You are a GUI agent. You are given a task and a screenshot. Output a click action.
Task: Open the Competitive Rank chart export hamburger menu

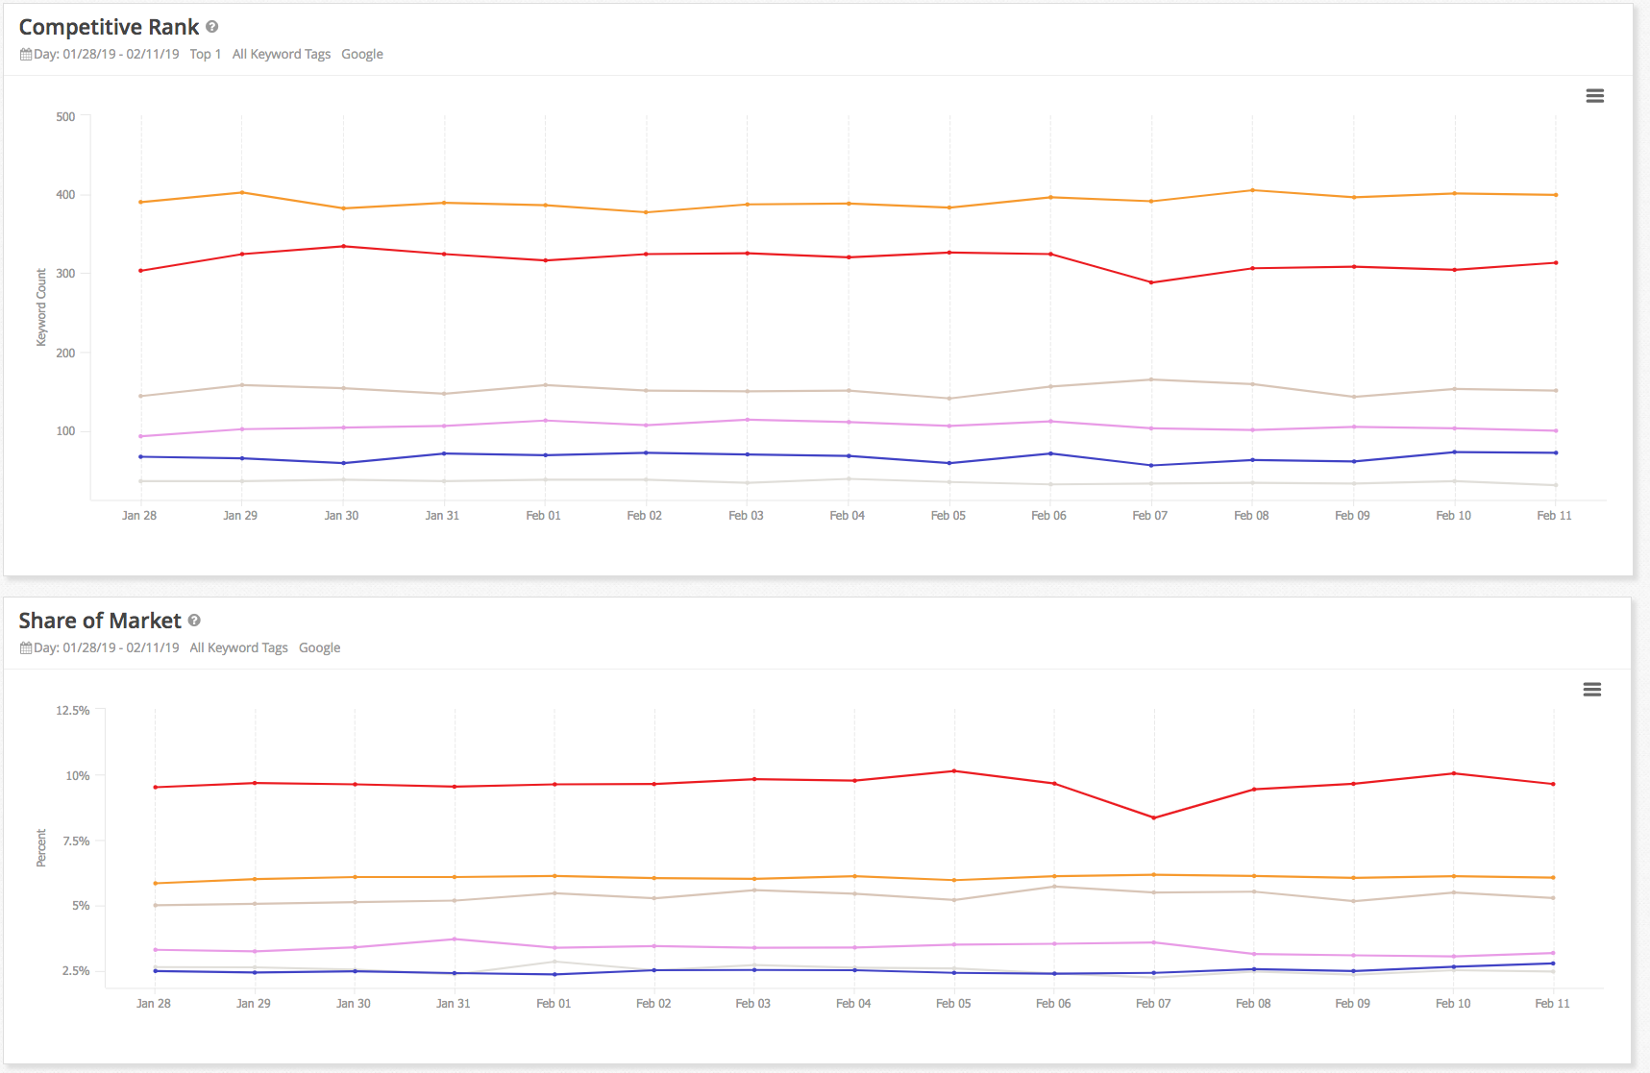(x=1595, y=95)
